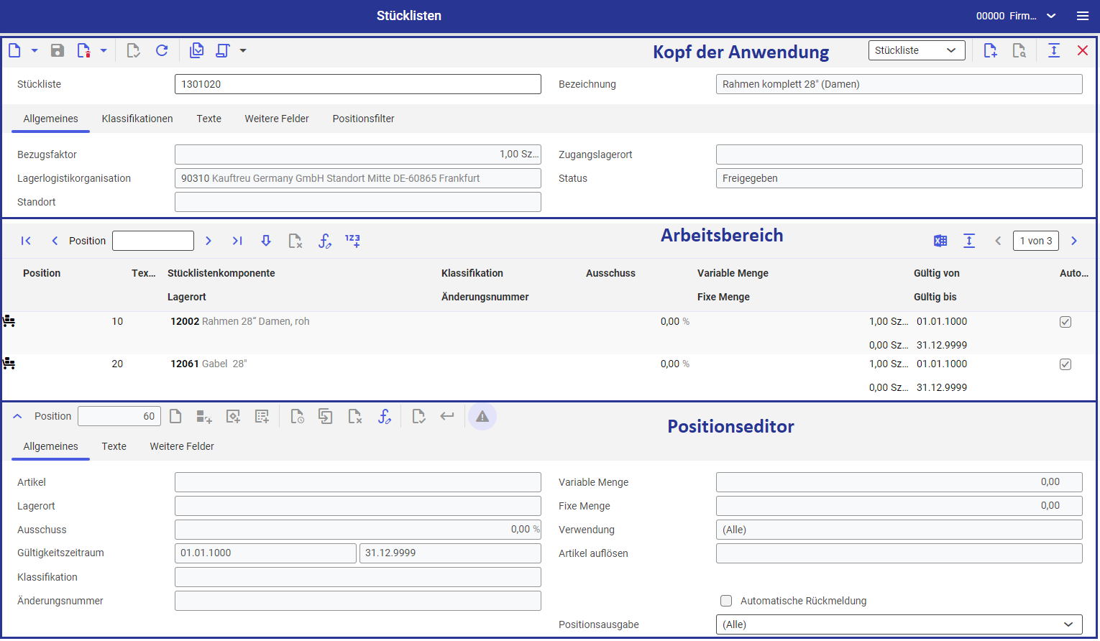The height and width of the screenshot is (641, 1100).
Task: Open the header Weitere Felder tab
Action: click(277, 119)
